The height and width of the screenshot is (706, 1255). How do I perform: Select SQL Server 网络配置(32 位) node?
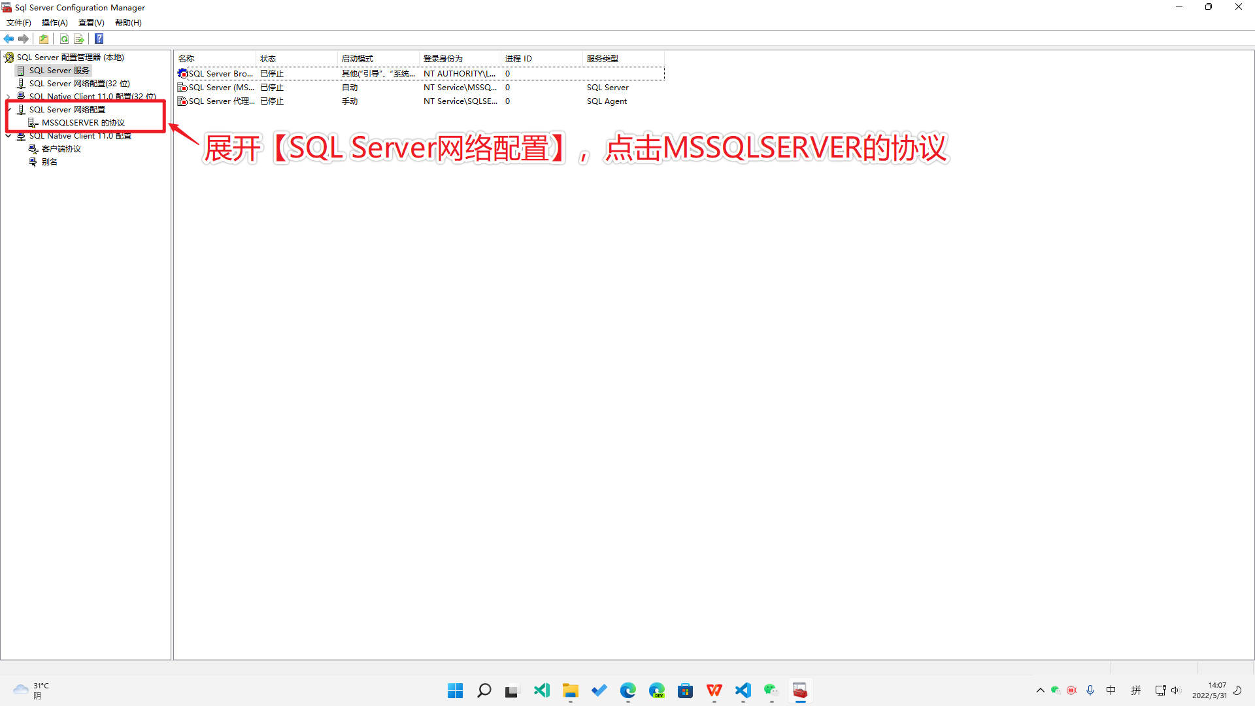point(79,84)
